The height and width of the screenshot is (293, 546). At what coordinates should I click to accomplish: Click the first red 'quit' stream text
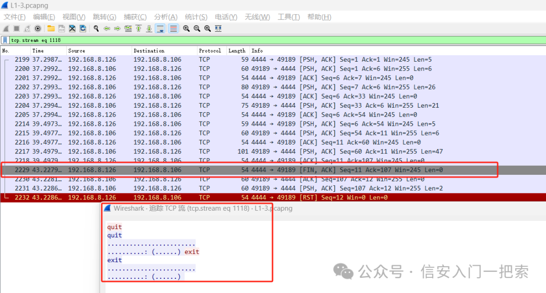pos(115,227)
